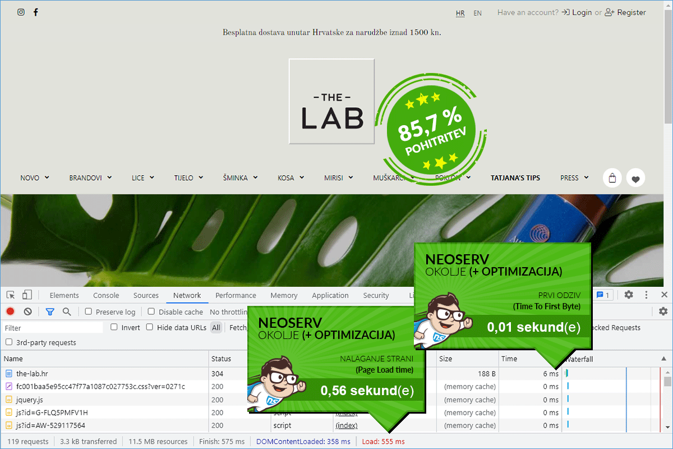Stop recording the network log
This screenshot has width=673, height=449.
click(x=10, y=311)
